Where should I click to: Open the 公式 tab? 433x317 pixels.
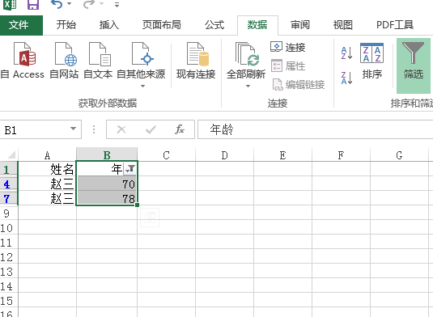tap(214, 25)
